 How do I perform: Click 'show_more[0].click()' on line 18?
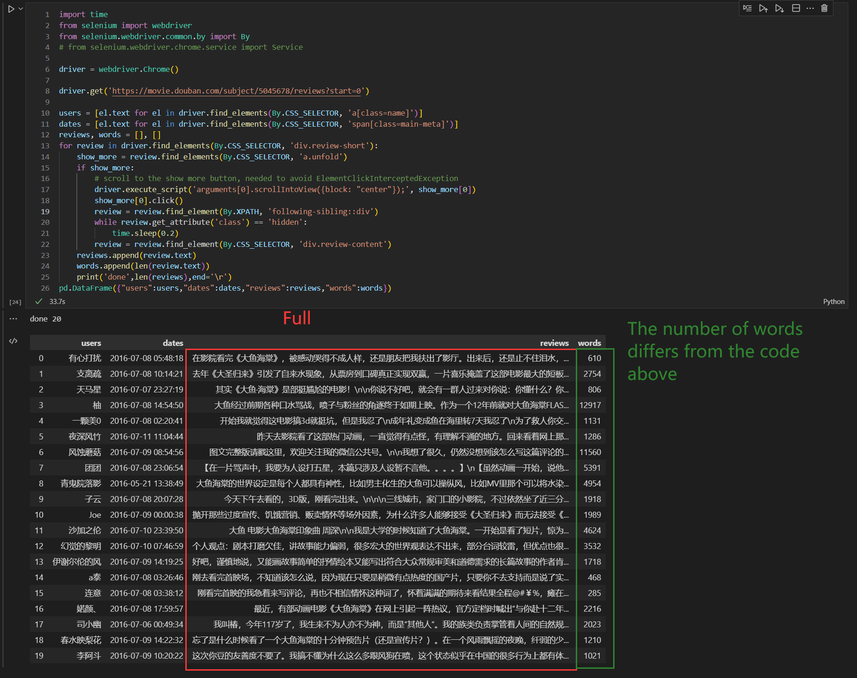(139, 200)
